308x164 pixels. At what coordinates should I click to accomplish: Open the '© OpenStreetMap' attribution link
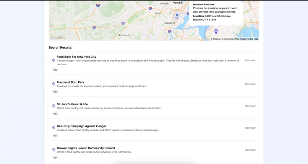click(x=230, y=39)
